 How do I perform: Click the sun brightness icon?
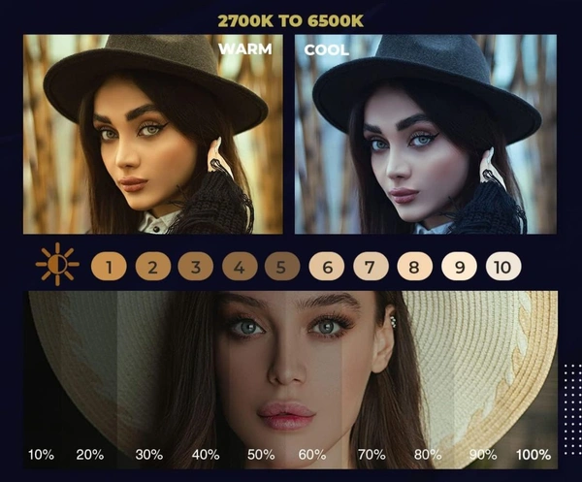(x=57, y=265)
